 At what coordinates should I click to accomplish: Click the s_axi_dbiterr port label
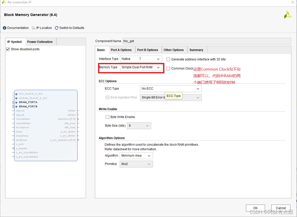[68, 136]
